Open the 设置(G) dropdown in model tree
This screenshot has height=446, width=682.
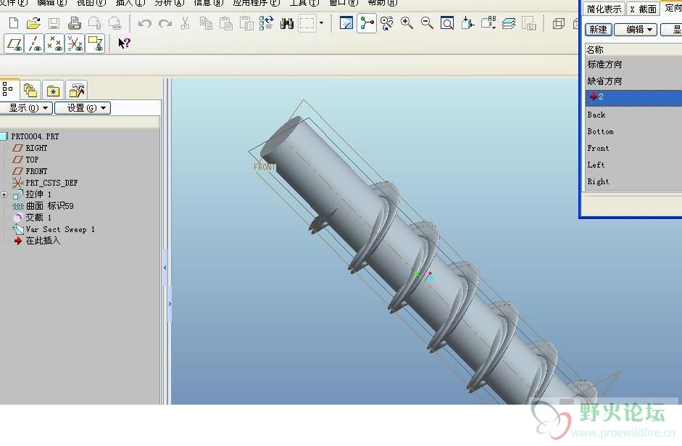pos(83,108)
